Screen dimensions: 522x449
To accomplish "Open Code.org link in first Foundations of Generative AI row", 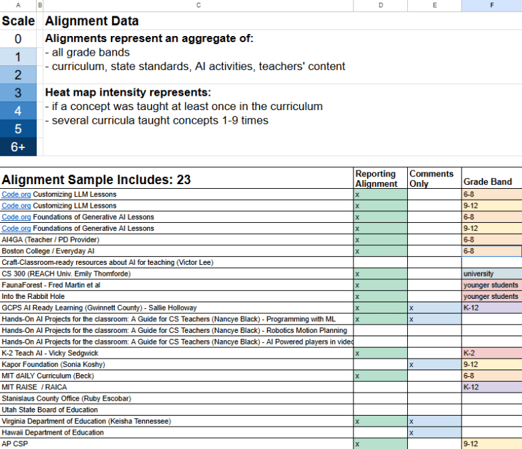I will pyautogui.click(x=16, y=217).
